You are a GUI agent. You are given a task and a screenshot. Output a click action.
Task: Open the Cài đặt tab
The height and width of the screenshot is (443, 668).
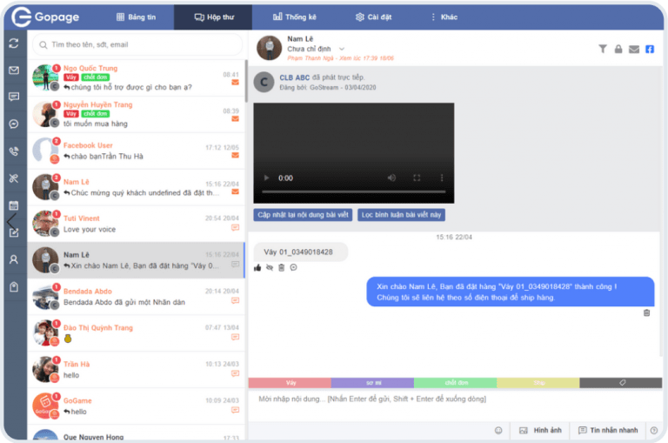tap(374, 17)
